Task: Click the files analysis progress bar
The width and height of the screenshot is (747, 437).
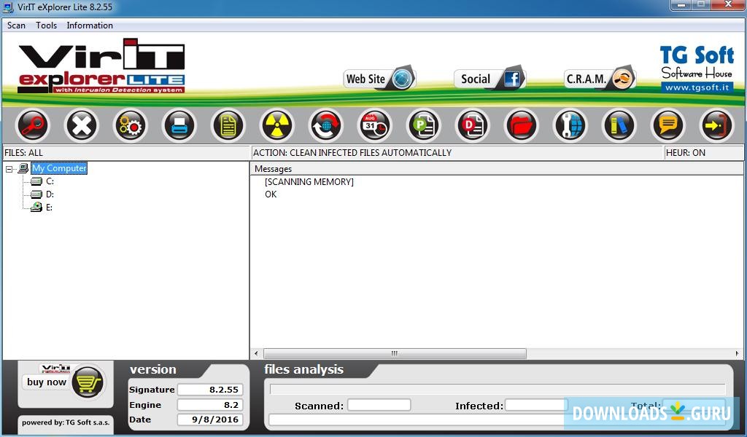Action: [498, 389]
